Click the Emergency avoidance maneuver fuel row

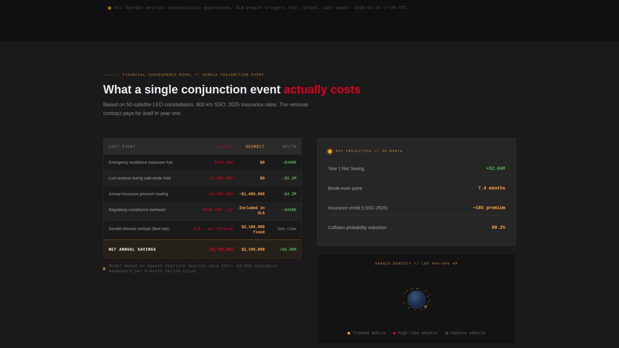click(141, 162)
